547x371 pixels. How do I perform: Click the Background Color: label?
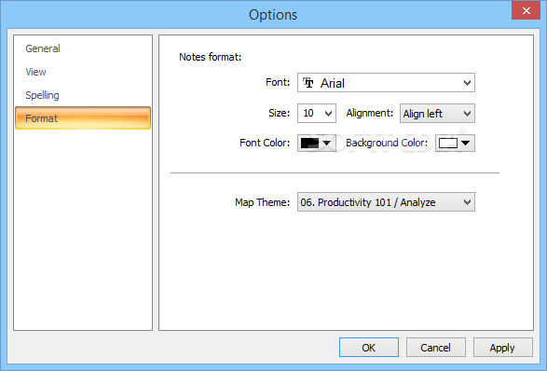click(x=387, y=143)
